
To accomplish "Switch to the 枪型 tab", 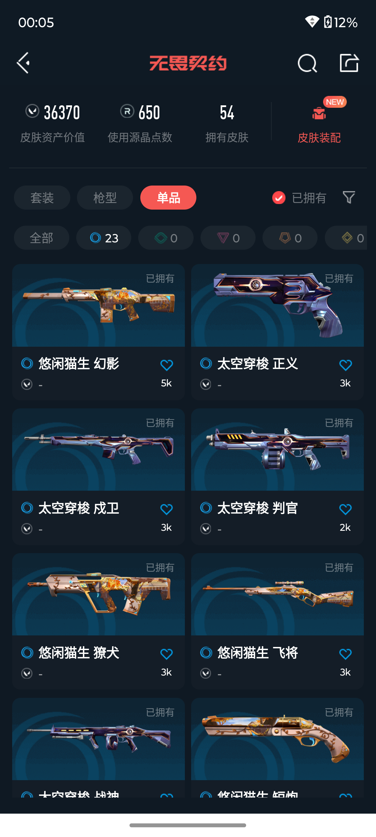I will (x=105, y=198).
